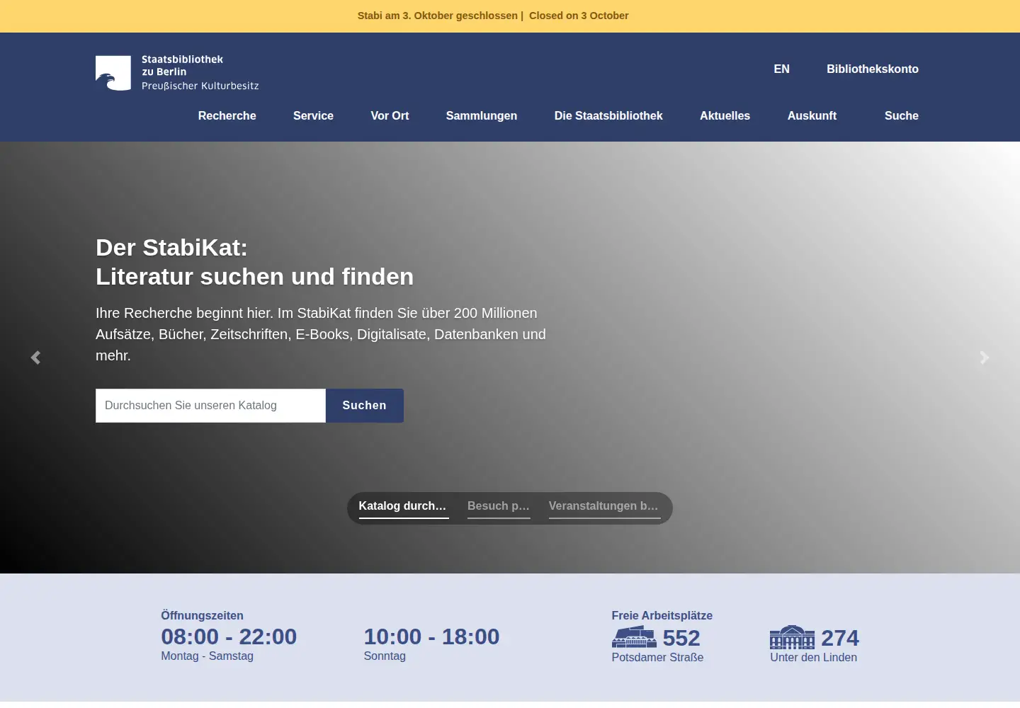Click the 'Öffnungszeiten' heading
1020x708 pixels.
(x=202, y=616)
